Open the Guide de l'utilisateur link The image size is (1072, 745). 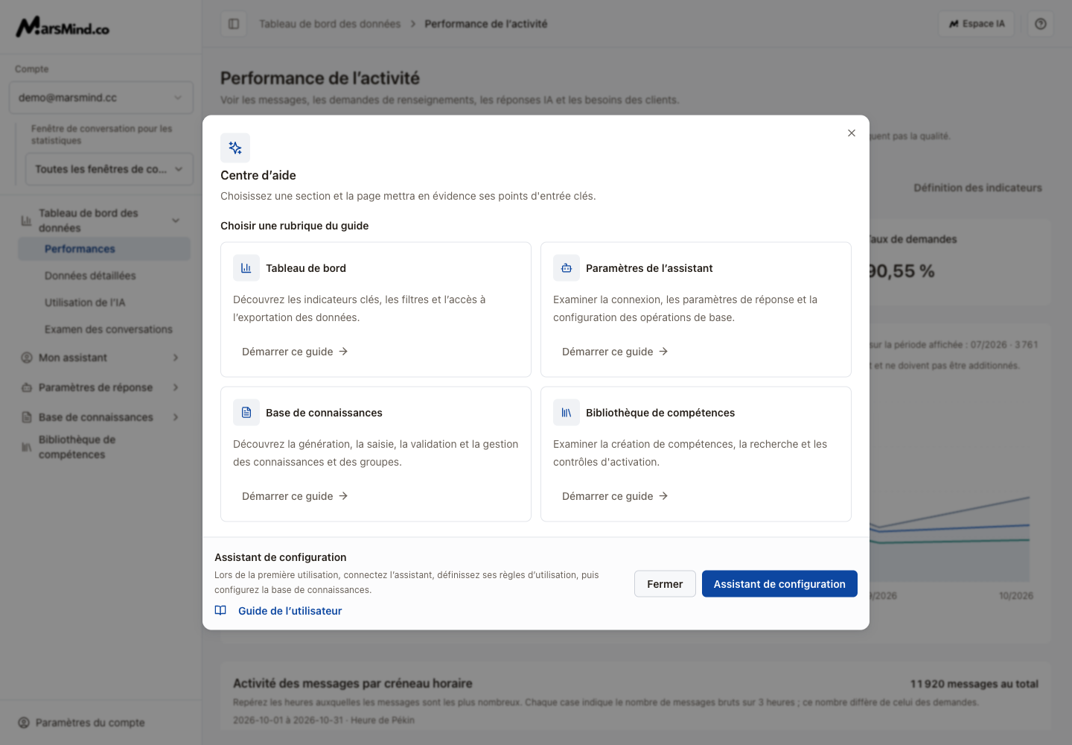click(290, 611)
